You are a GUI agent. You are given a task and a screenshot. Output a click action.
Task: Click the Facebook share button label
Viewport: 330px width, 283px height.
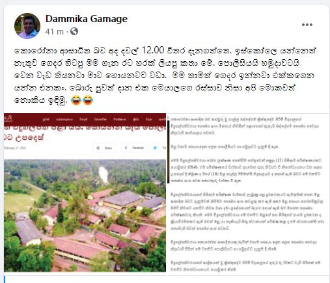click(138, 148)
